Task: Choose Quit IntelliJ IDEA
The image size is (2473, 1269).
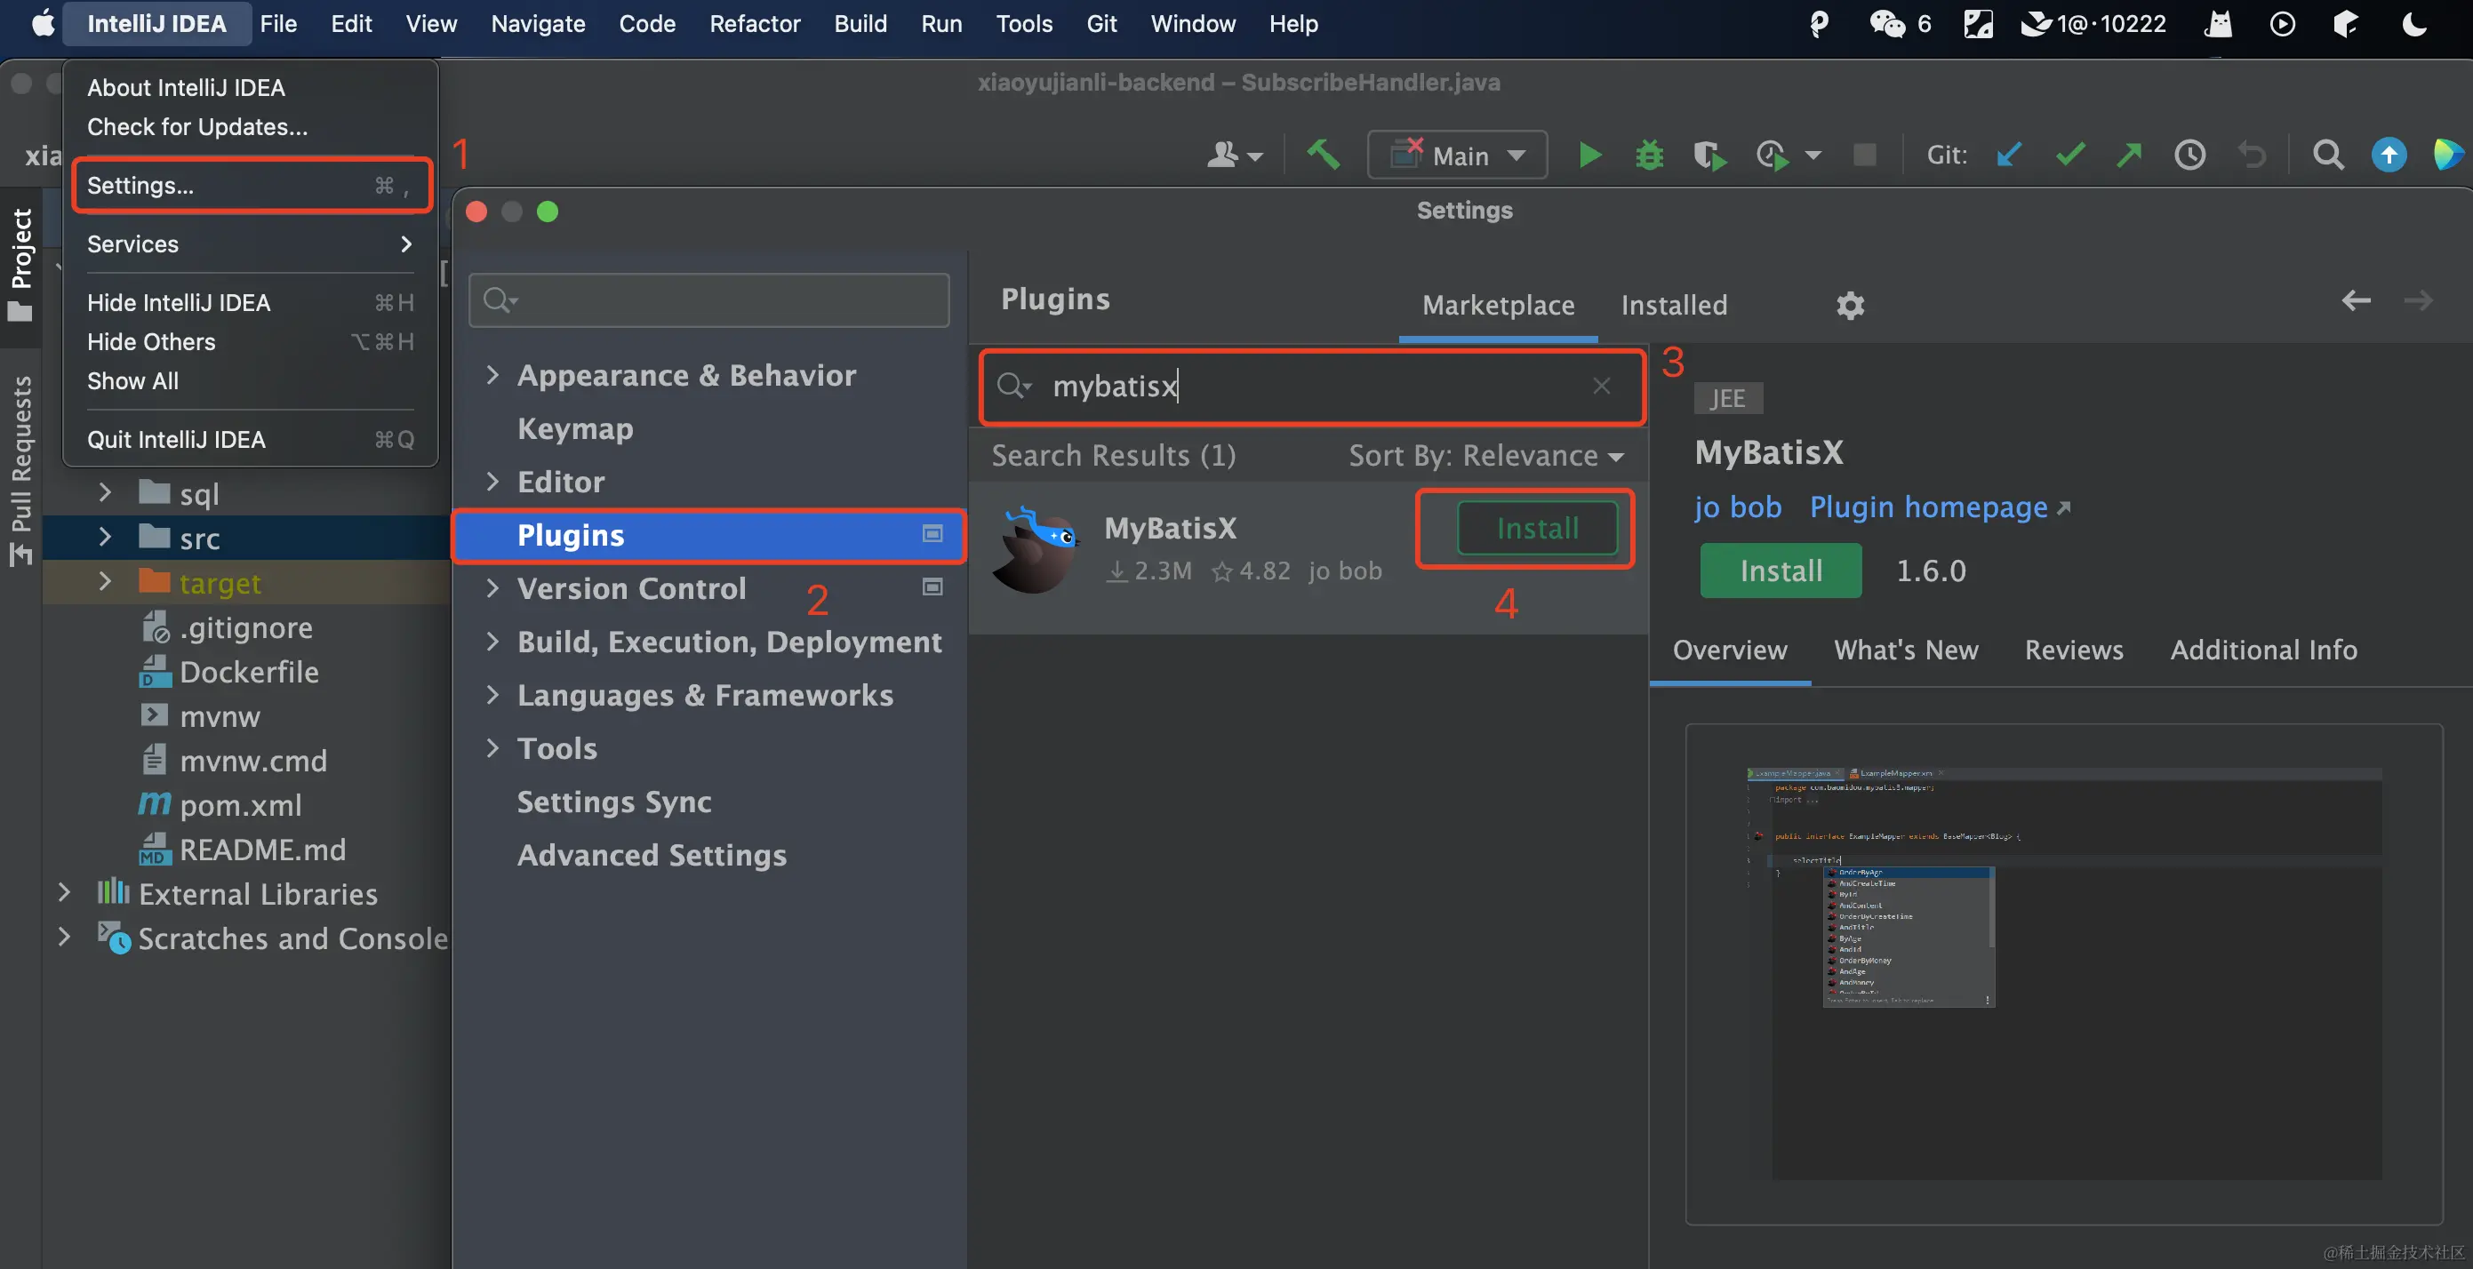Action: [252, 440]
